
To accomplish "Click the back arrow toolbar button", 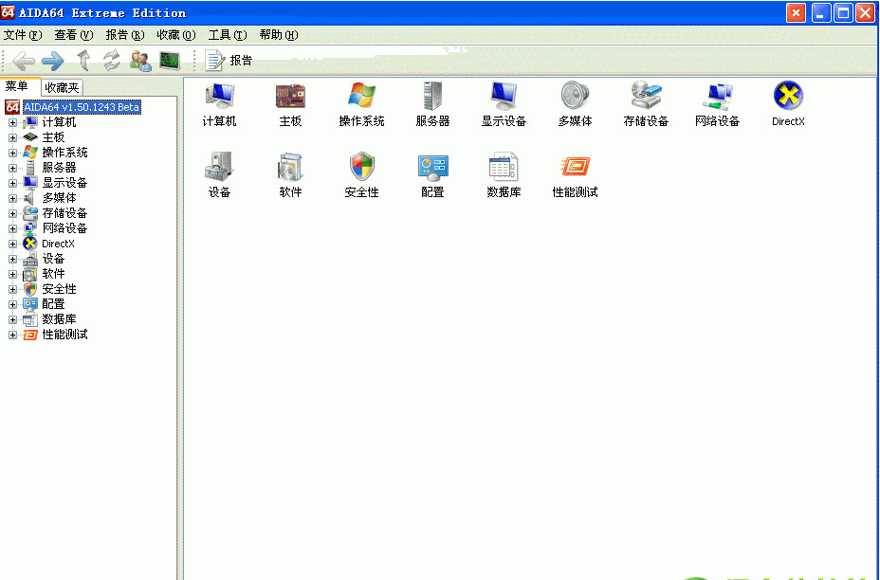I will (23, 61).
